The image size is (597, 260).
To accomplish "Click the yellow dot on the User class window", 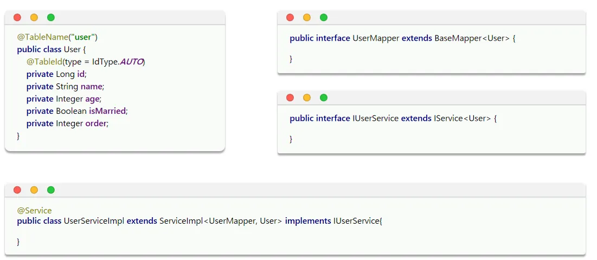I will [34, 17].
